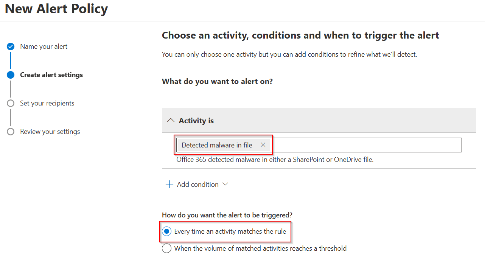
Task: Open the Review your settings step
Action: click(50, 131)
